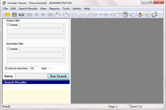
Task: Open the Reports menu
Action: click(x=55, y=9)
